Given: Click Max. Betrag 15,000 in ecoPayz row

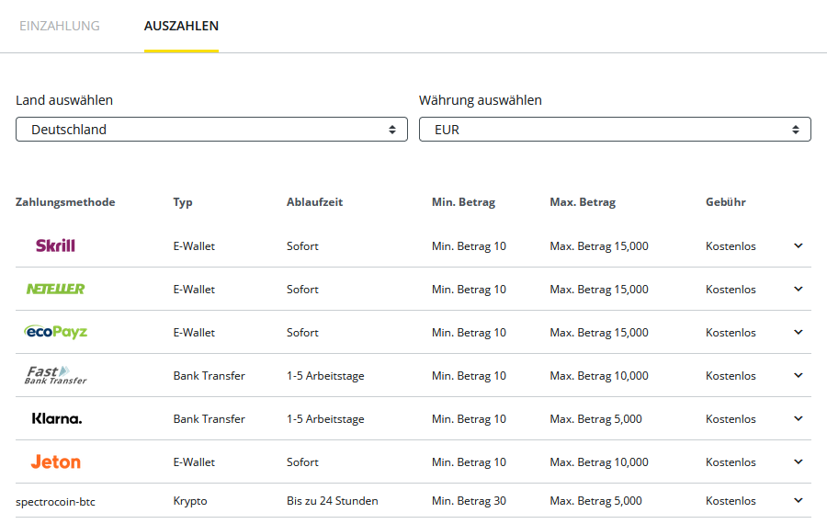Looking at the screenshot, I should (599, 333).
